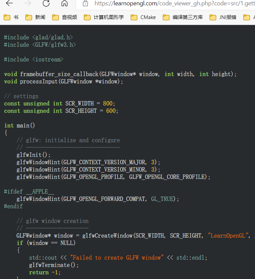Screen dimensions: 255x279
Task: Click the "LearnOpenGL" string literal
Action: tap(228, 236)
